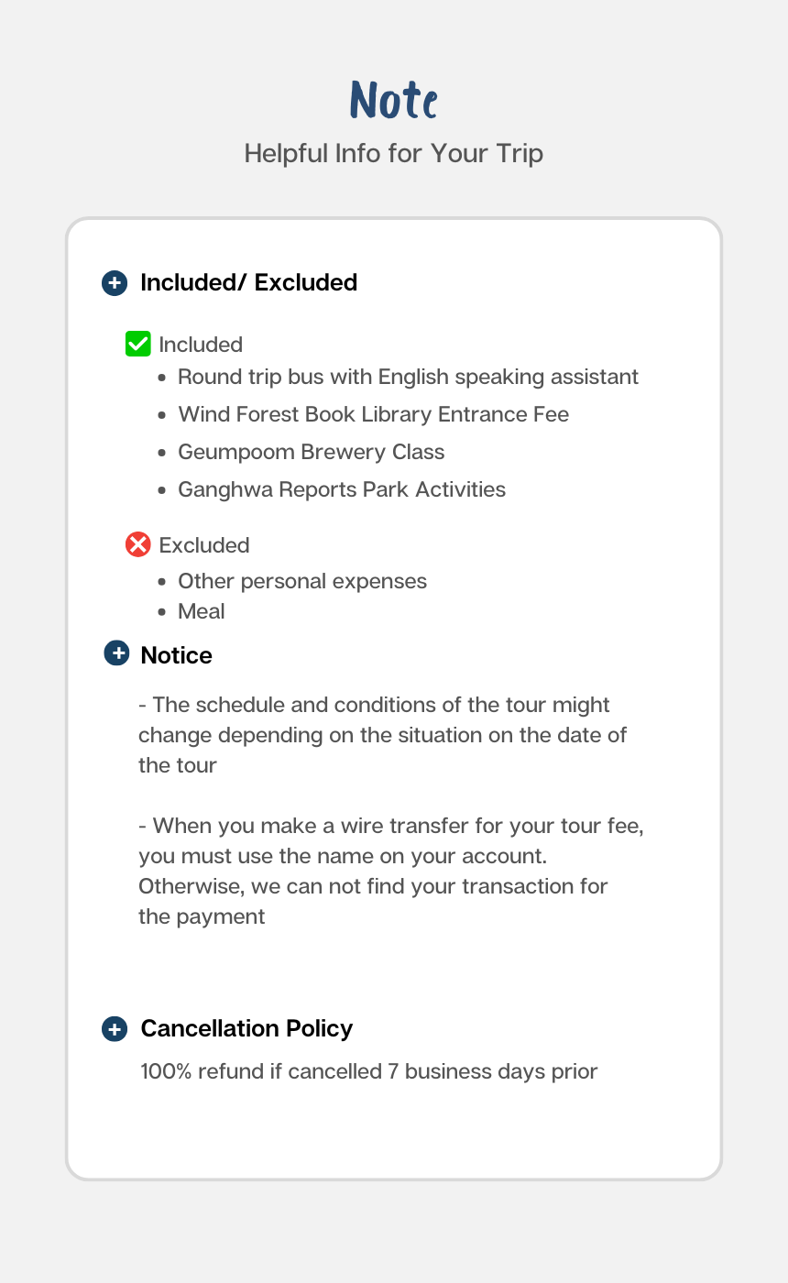Click Ganghwa Reports Park Activities item

pyautogui.click(x=342, y=489)
